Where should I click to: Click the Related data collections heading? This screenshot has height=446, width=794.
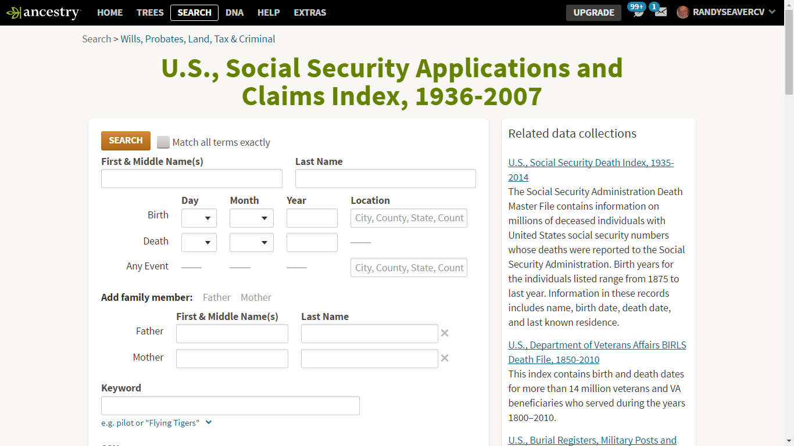tap(572, 134)
